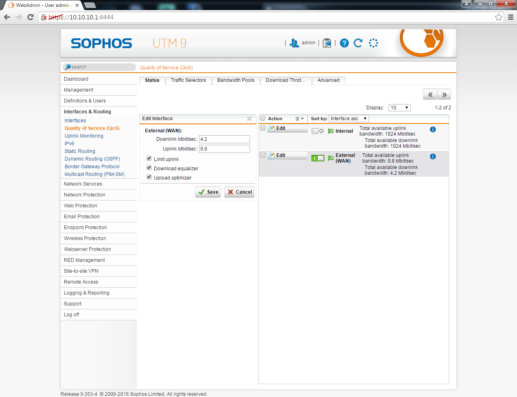
Task: Open the Border Gateway Protocol link
Action: click(92, 167)
